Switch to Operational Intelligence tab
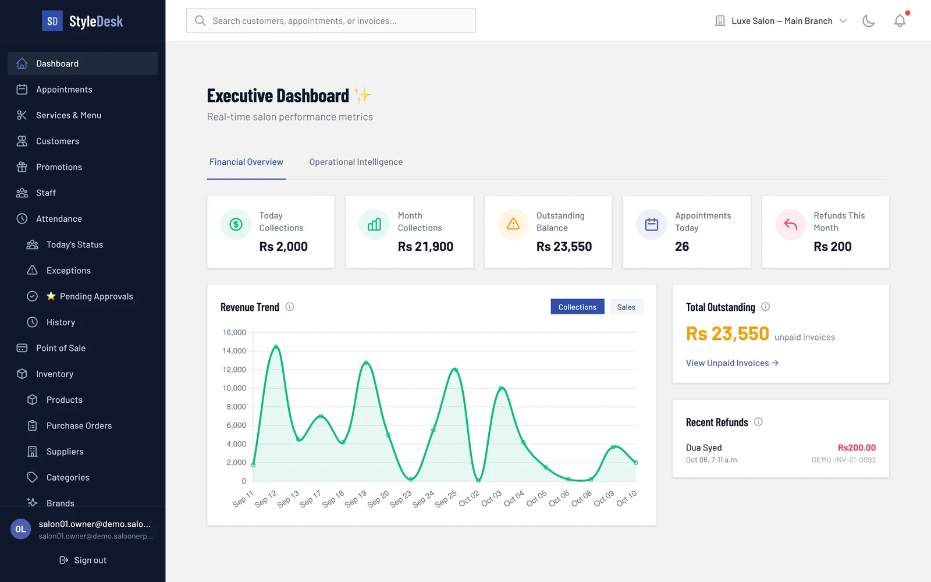Image resolution: width=931 pixels, height=582 pixels. pos(356,162)
